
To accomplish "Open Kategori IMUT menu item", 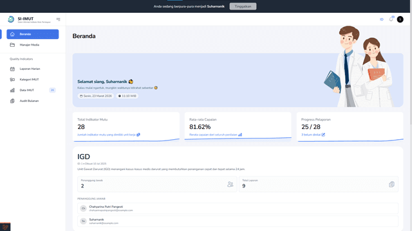I will pos(33,80).
